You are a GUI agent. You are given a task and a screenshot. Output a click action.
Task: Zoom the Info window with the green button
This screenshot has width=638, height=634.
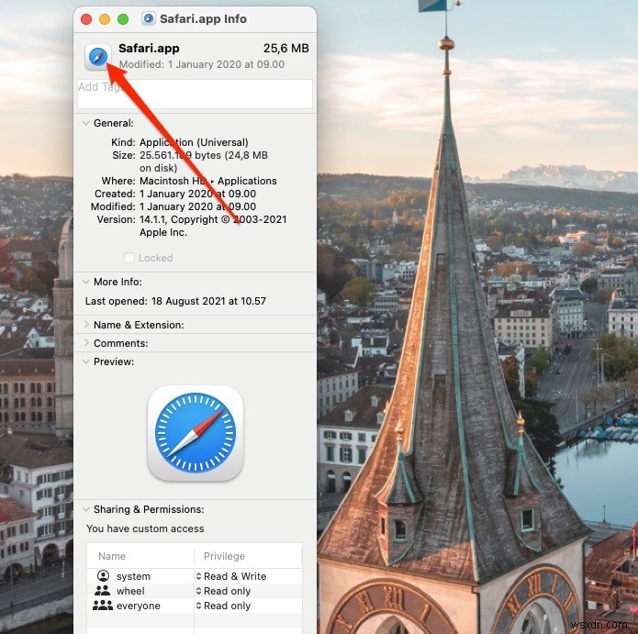tap(123, 19)
